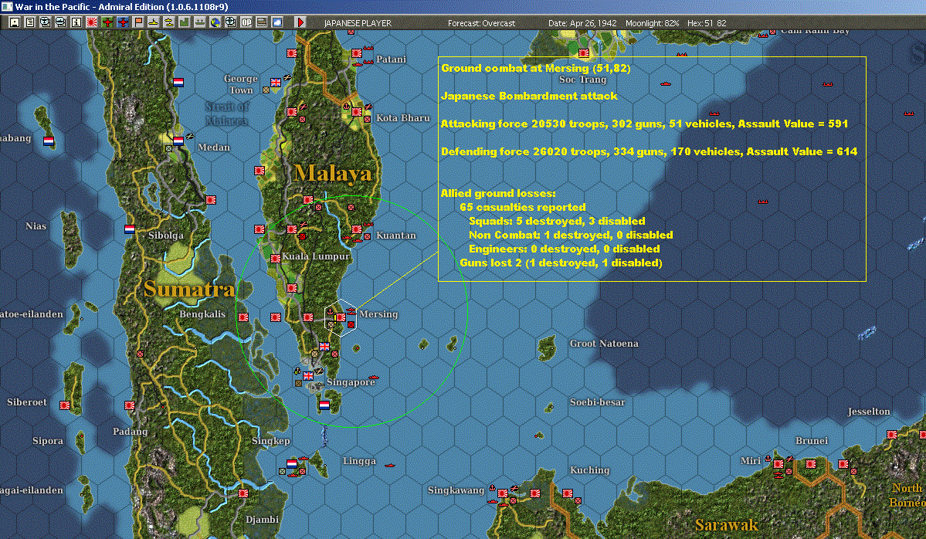
Task: Click the orange flag toolbar icon
Action: [138, 22]
